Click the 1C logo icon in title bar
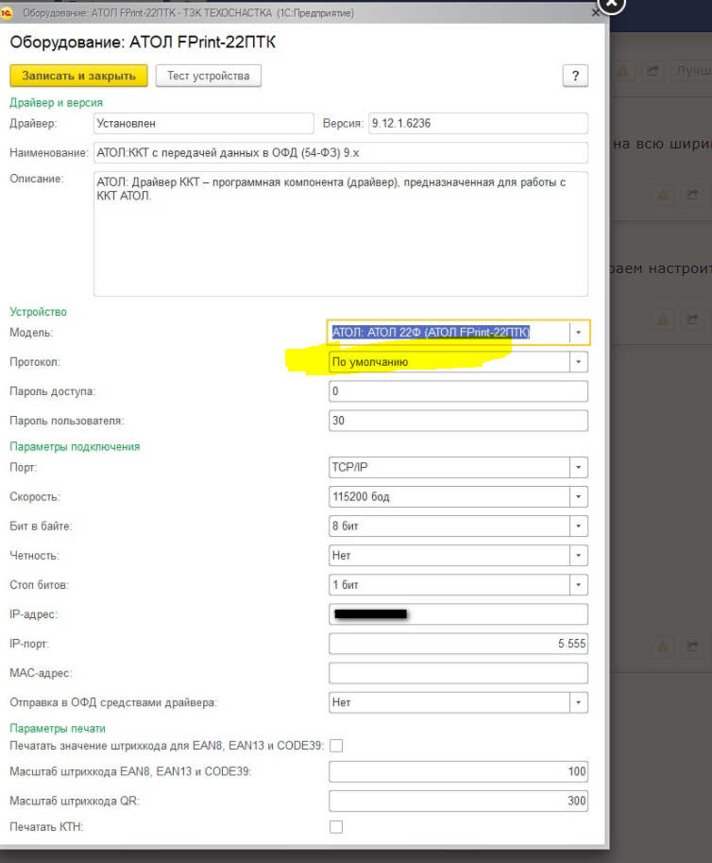 [x=7, y=12]
